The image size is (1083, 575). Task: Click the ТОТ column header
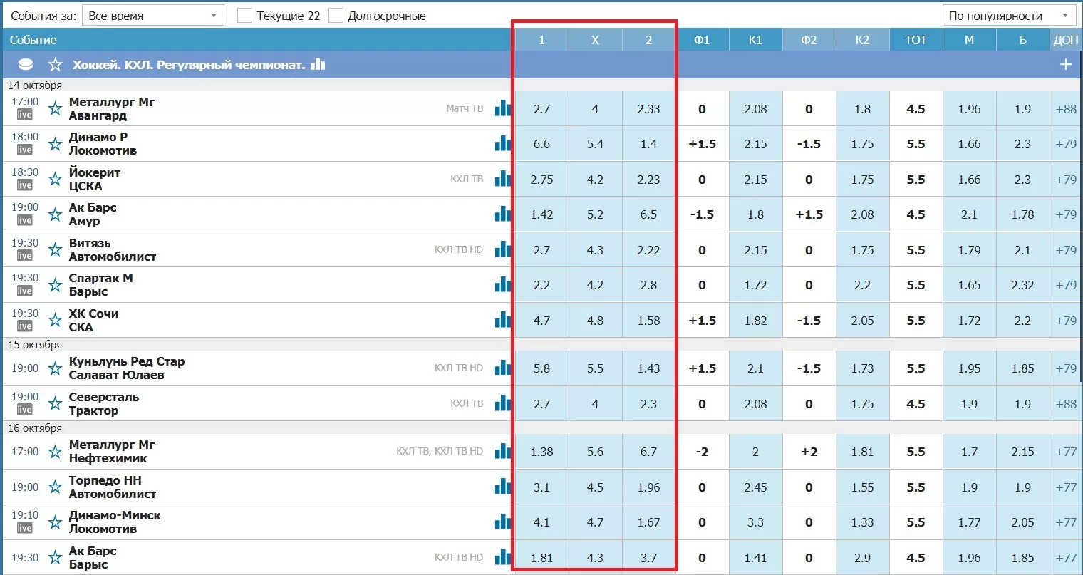[916, 40]
